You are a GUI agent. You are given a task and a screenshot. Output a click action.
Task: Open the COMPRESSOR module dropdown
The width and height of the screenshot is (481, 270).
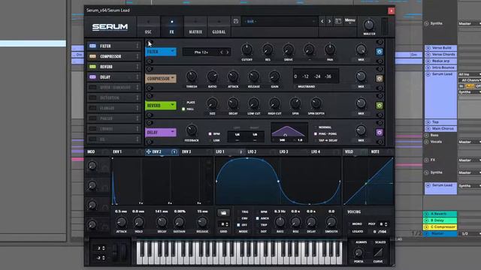[161, 79]
